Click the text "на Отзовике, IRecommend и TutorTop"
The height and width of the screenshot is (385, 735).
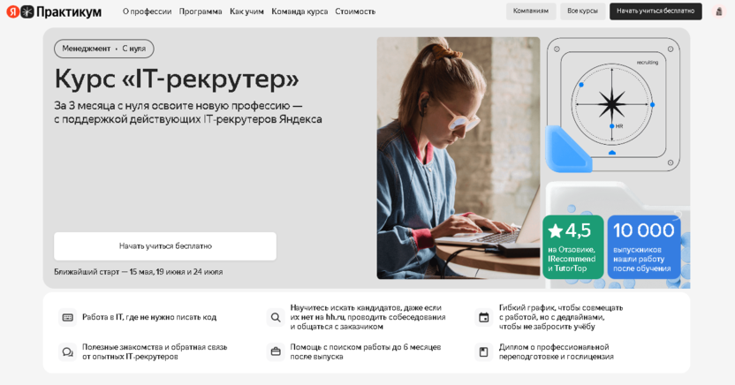[572, 259]
